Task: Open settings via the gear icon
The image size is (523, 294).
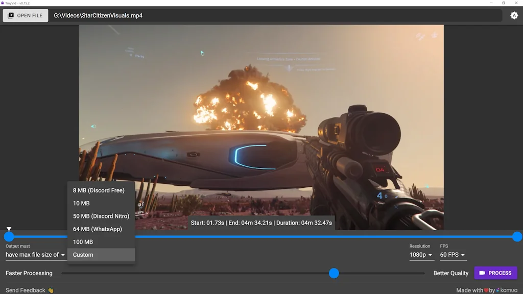Action: click(x=514, y=15)
